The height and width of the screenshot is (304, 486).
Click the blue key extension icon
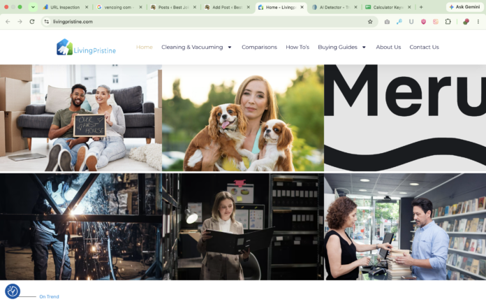pyautogui.click(x=399, y=22)
